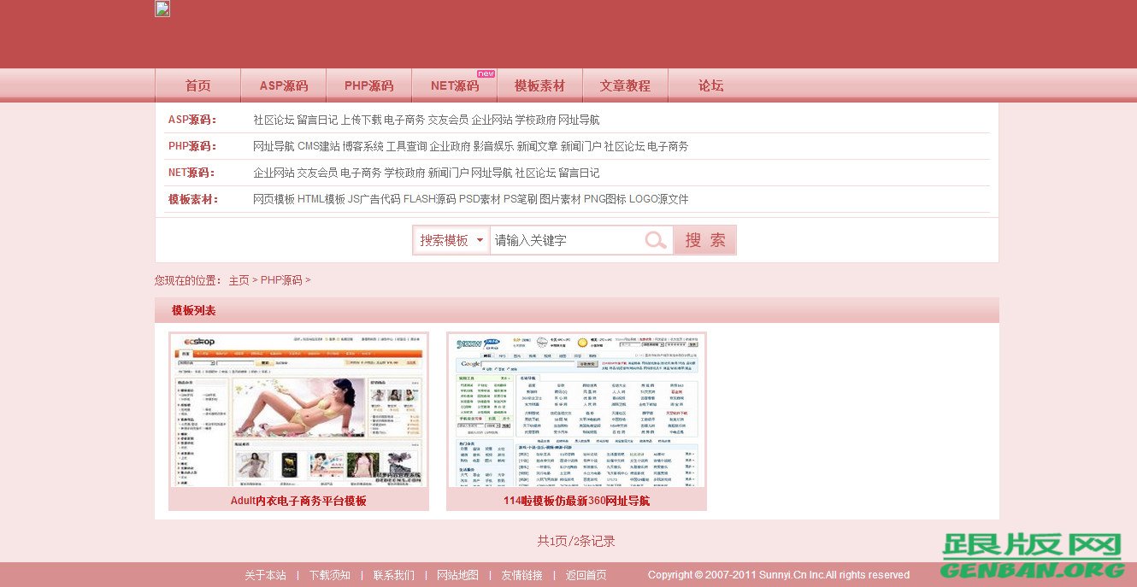This screenshot has width=1137, height=587.
Task: Visit the 论坛 forum tab
Action: (x=710, y=85)
